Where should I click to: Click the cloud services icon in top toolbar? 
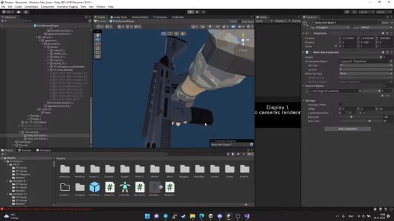[18, 12]
